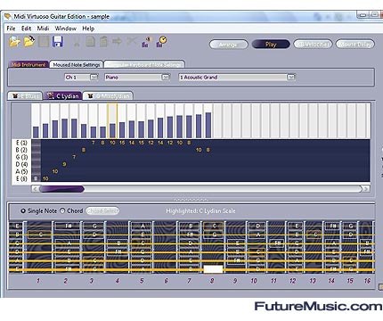
Task: Click the Play button
Action: click(x=271, y=45)
